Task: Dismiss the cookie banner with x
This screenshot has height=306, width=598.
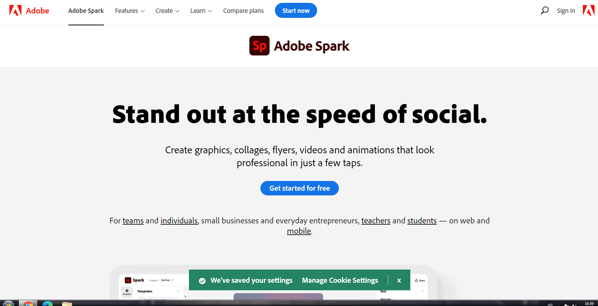Action: [399, 280]
